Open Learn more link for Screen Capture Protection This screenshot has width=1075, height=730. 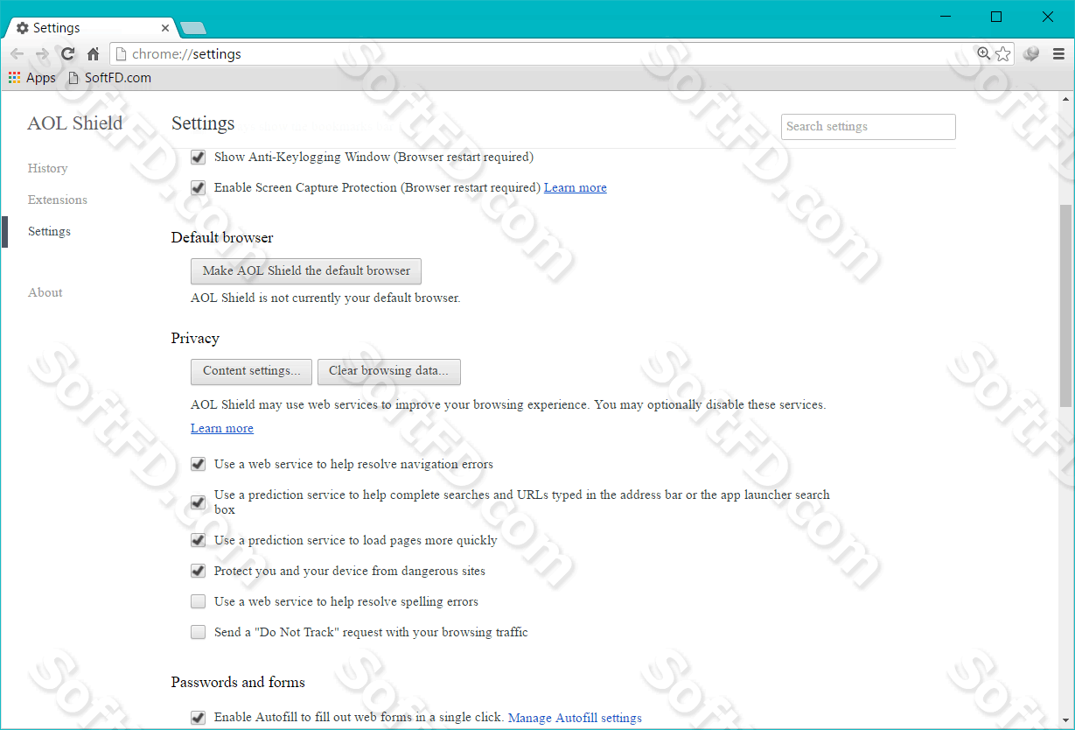[576, 188]
